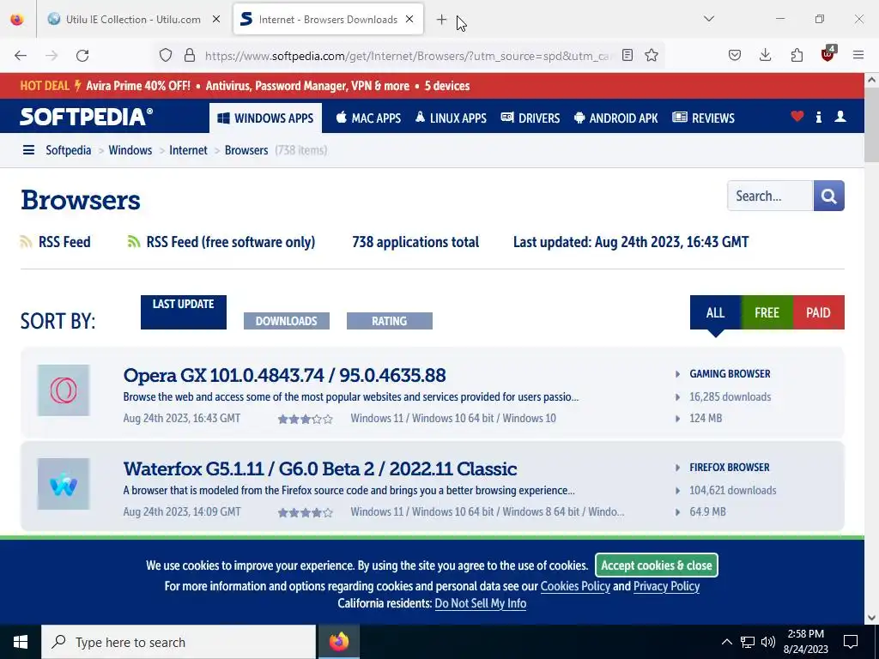879x659 pixels.
Task: Open the Firefox application menu
Action: click(x=858, y=55)
